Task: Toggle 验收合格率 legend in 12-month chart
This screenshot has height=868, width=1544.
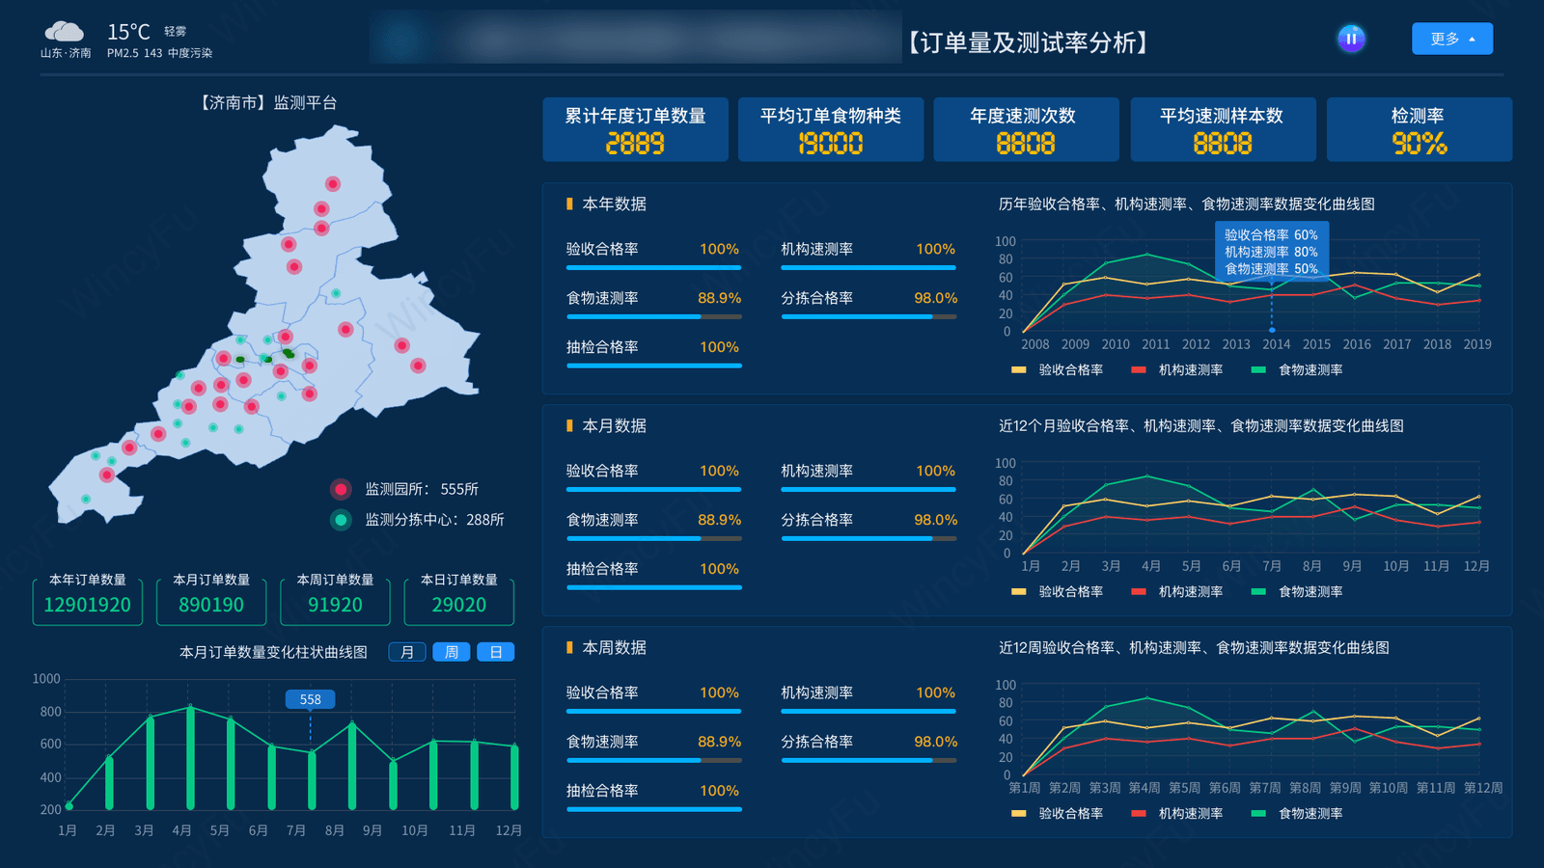Action: 1058,591
